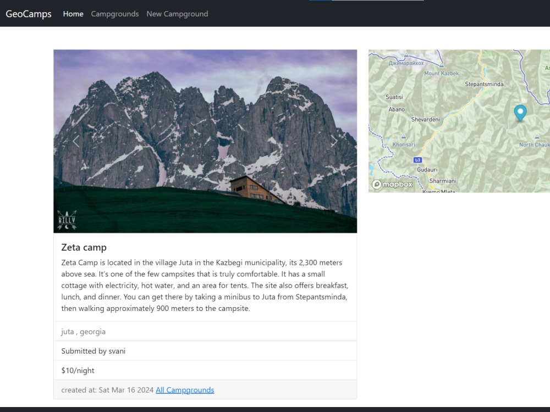This screenshot has width=550, height=412.
Task: Go to the Campgrounds page
Action: point(115,14)
